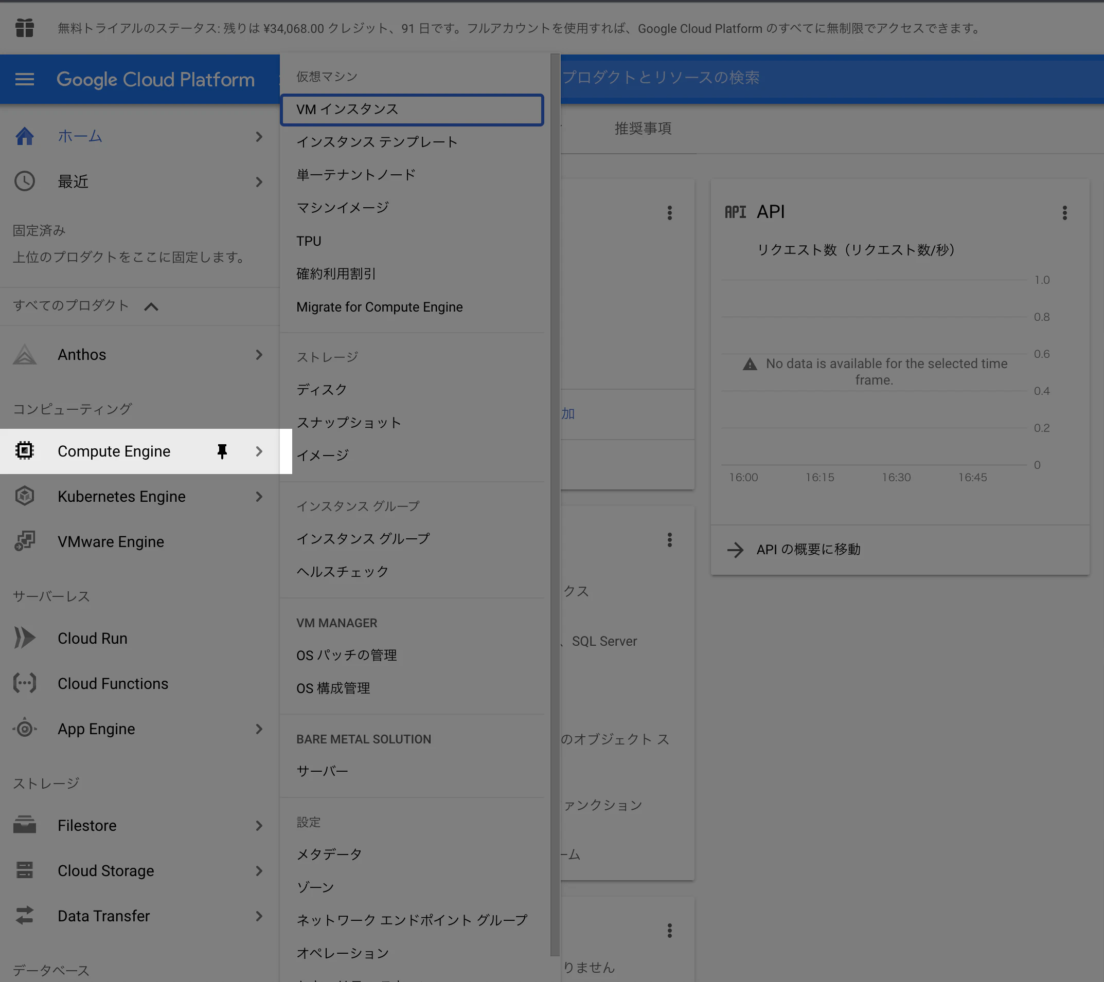Click the clock icon beside 最近

click(24, 181)
